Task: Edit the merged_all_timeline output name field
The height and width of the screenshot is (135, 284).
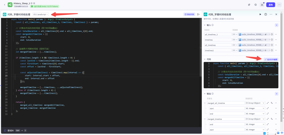Action: click(x=226, y=103)
